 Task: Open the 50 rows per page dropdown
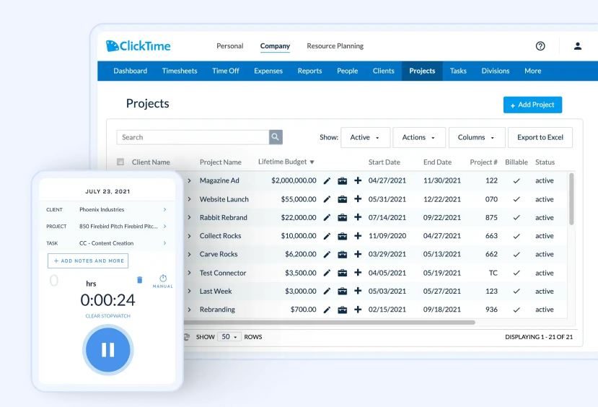[x=229, y=337]
